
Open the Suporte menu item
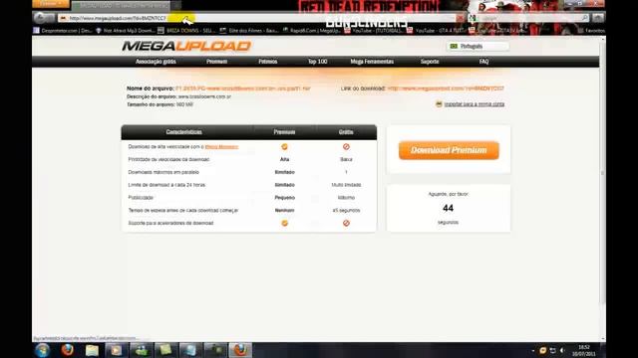pos(430,62)
